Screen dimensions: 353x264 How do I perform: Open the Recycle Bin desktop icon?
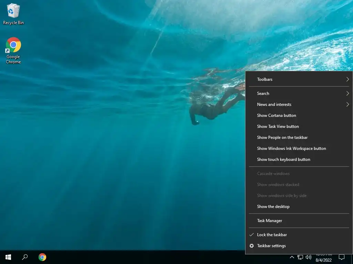13,14
